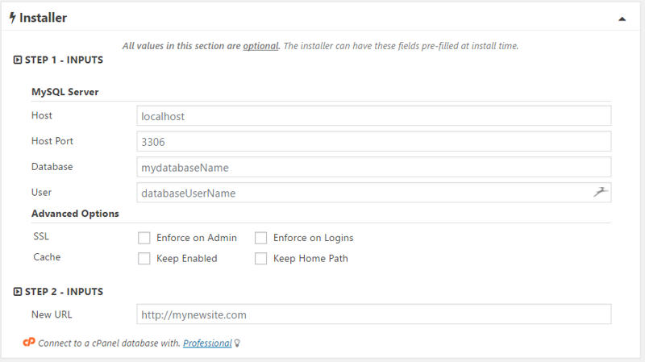Click the MySQL Server section heading
Screen dimensions: 645x362
tap(64, 92)
